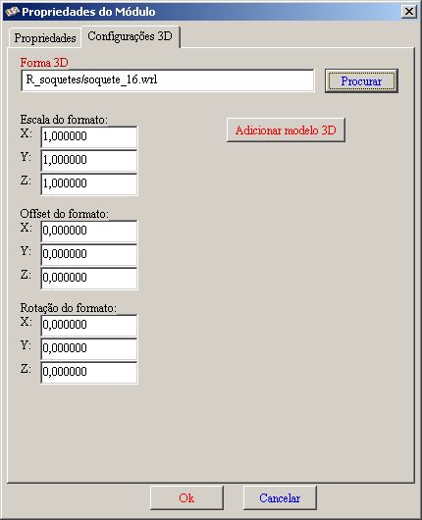
Task: Click the module properties title bar icon
Action: click(13, 12)
